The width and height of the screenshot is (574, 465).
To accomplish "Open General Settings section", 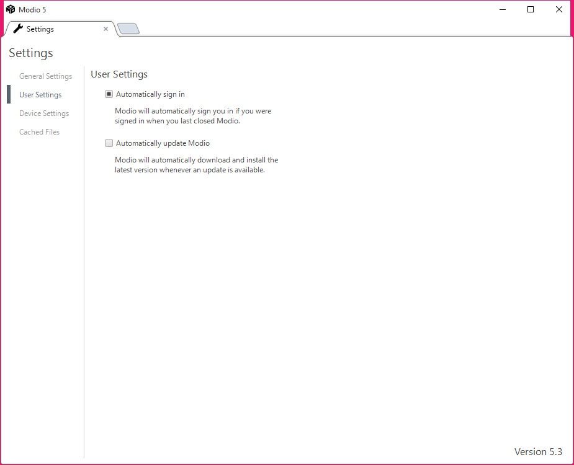I will coord(46,76).
